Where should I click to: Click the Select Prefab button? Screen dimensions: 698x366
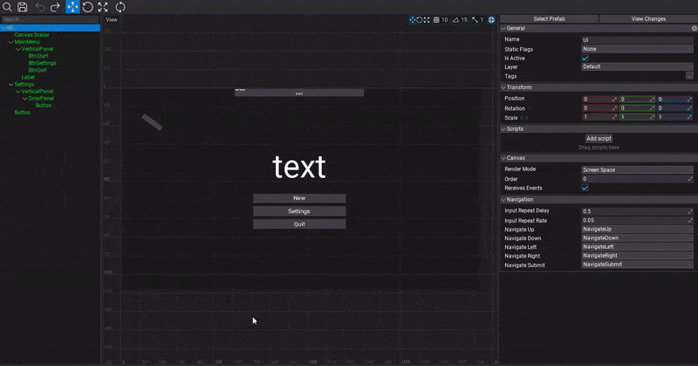point(549,18)
